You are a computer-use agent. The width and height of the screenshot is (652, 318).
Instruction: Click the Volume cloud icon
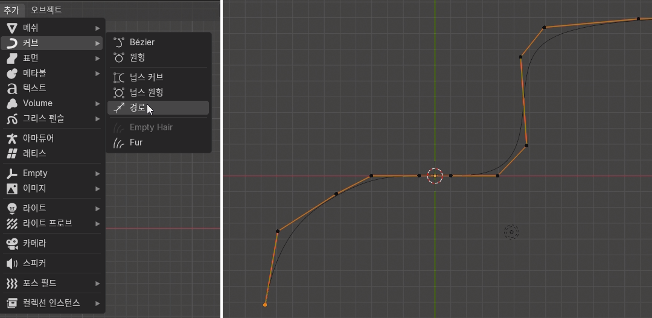pos(12,104)
